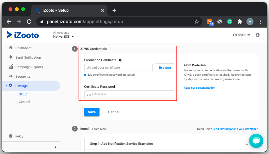Open 'Read our documentation' link
Viewport: 269px width, 154px height.
[199, 88]
